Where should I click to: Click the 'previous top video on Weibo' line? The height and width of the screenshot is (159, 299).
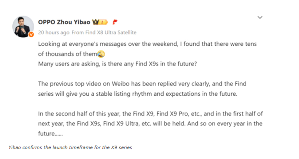point(142,84)
